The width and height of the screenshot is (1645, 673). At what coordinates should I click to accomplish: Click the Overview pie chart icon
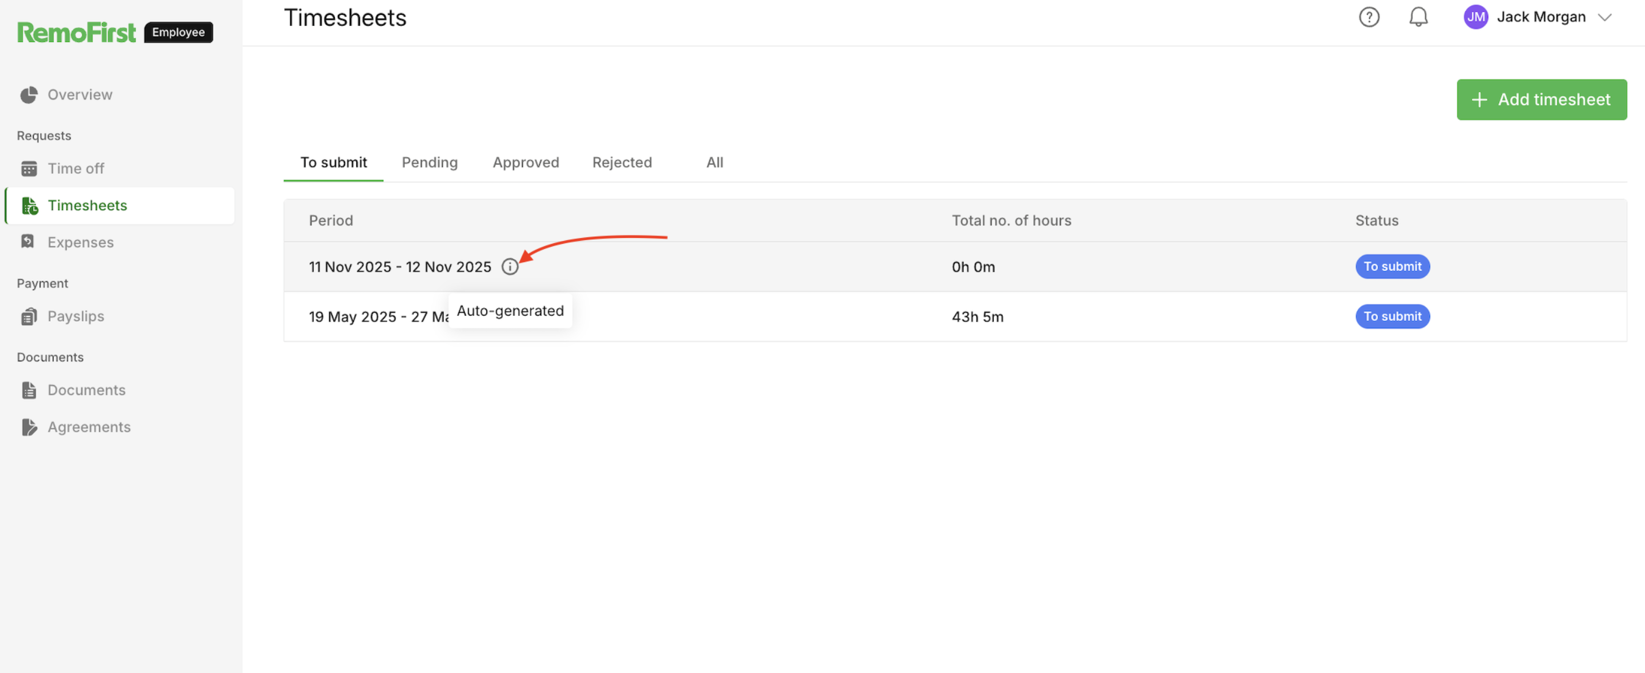[29, 95]
